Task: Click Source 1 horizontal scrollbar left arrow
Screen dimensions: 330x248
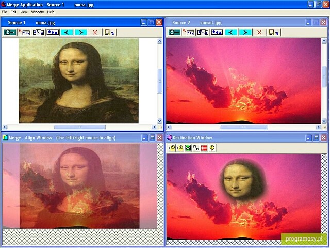Action: [5, 127]
